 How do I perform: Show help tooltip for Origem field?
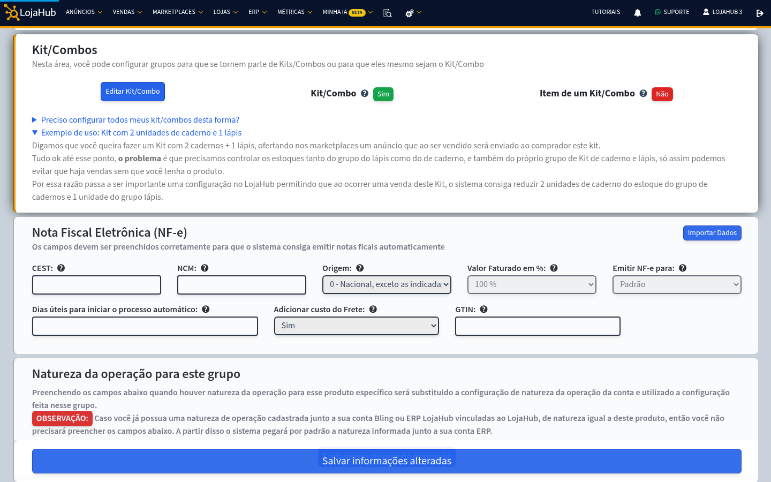tap(360, 268)
